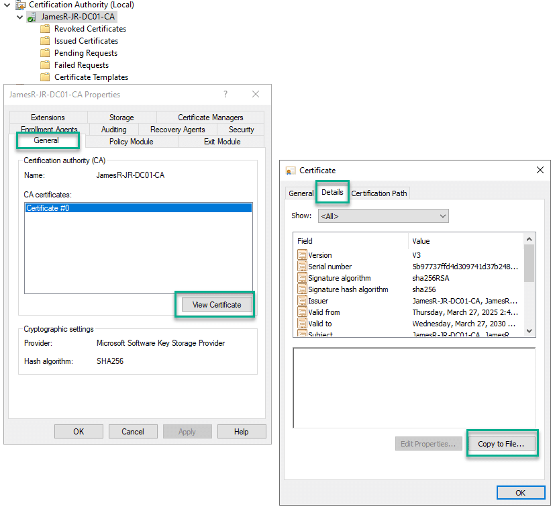Click the Signature algorithm field icon
The image size is (557, 511).
(x=302, y=278)
